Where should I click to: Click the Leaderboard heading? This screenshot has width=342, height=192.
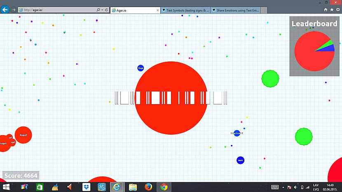tap(314, 23)
